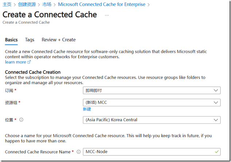Open the 资源组 resource group dropdown

(152, 102)
